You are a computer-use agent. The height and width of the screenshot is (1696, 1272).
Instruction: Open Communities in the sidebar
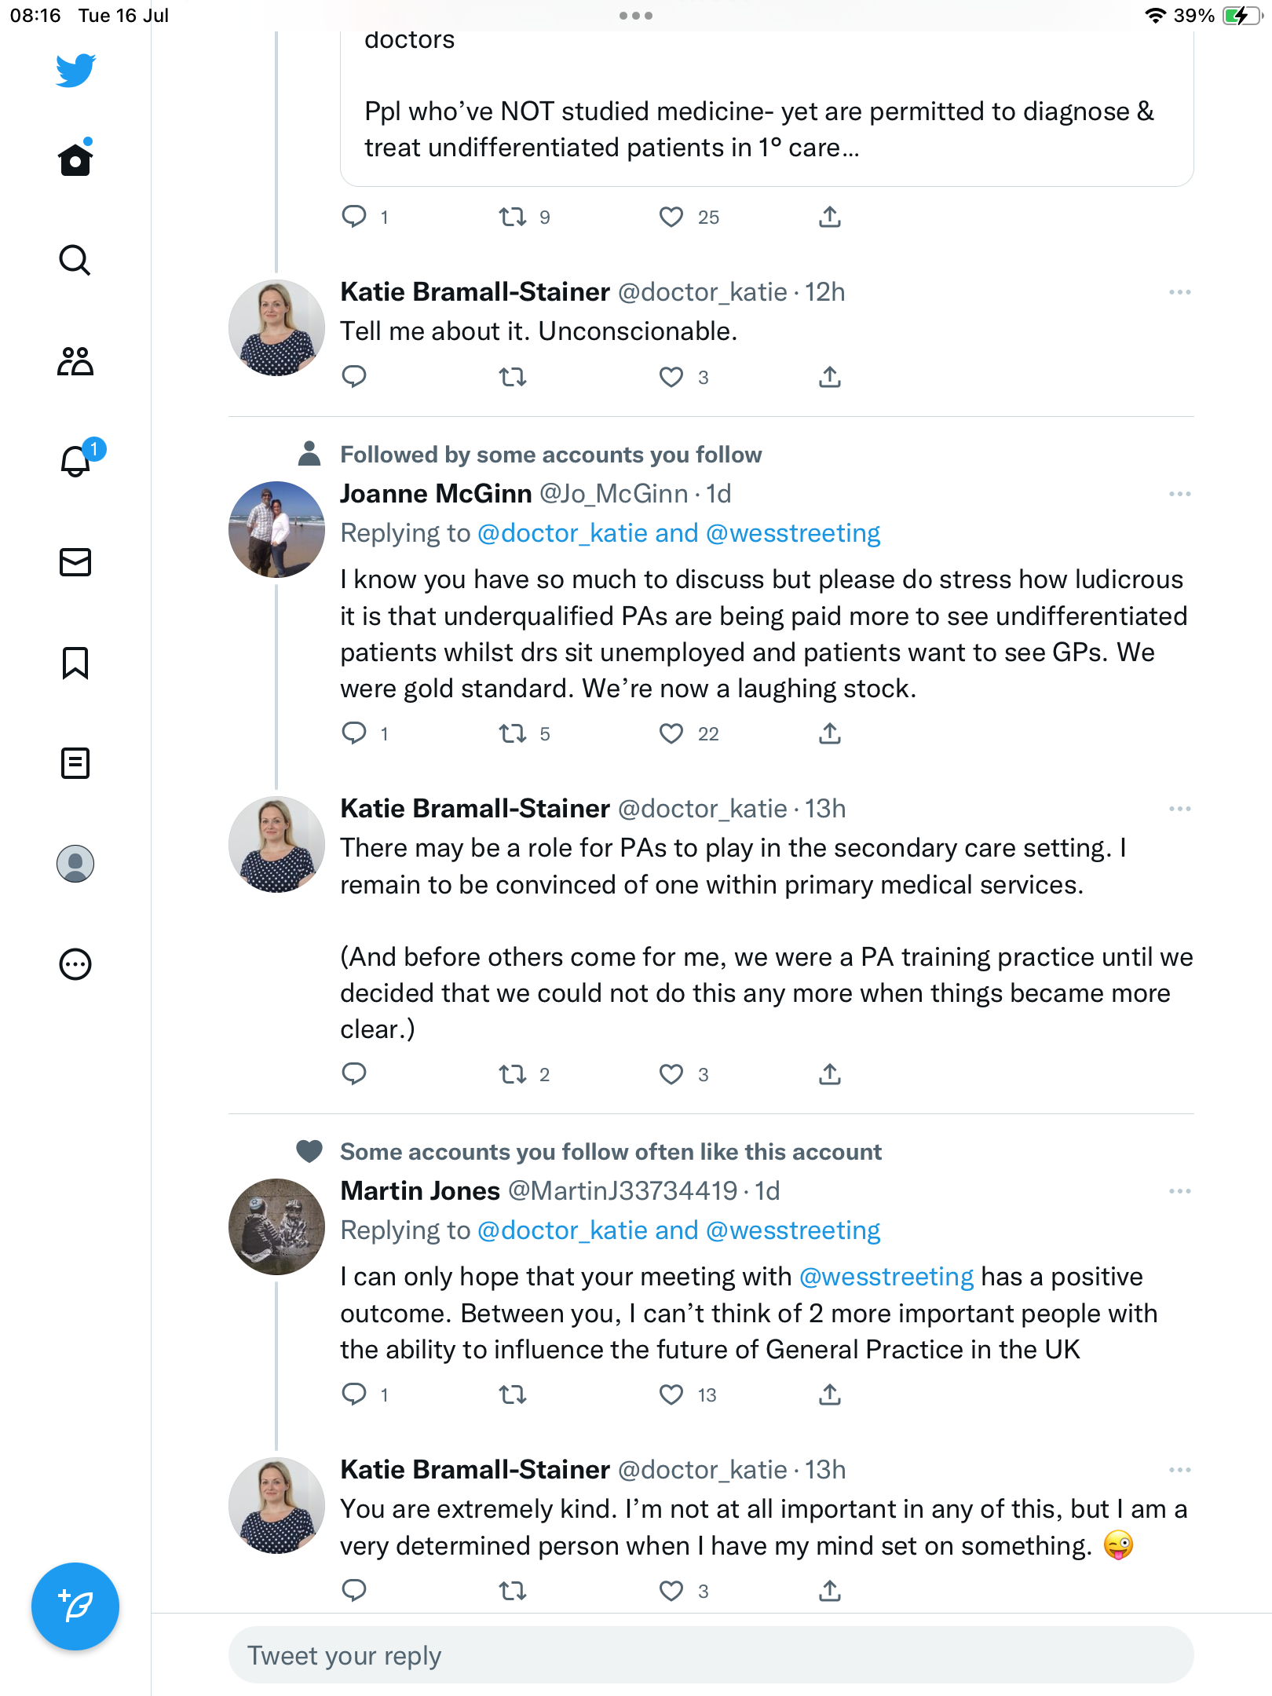[x=75, y=361]
